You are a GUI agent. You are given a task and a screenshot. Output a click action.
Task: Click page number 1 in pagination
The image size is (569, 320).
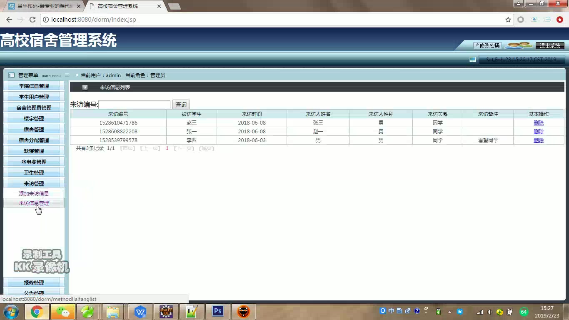167,148
